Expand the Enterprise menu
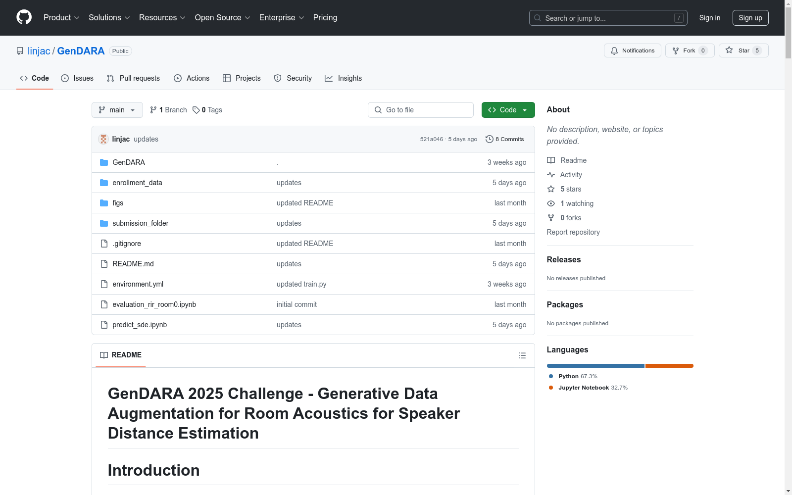The height and width of the screenshot is (495, 792). coord(282,17)
